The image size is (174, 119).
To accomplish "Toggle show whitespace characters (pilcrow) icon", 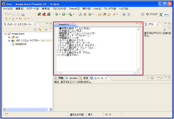I will [129, 15].
